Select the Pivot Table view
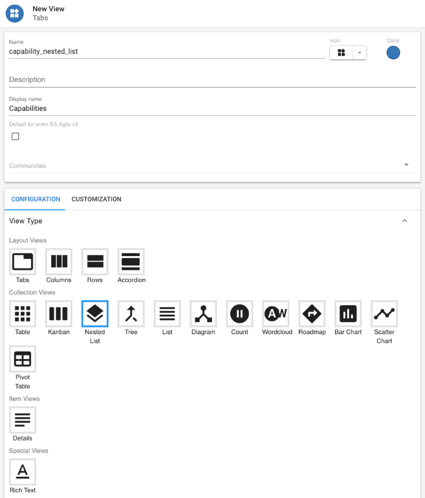Image resolution: width=425 pixels, height=498 pixels. click(23, 359)
